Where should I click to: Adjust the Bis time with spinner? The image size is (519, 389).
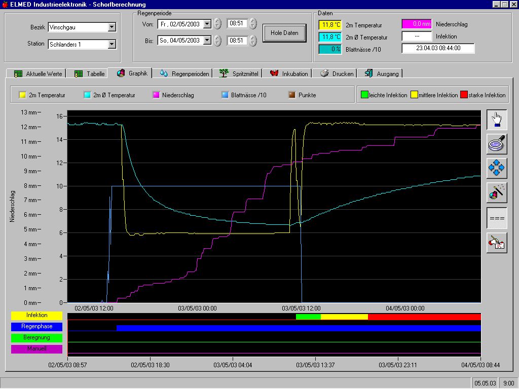(x=252, y=41)
